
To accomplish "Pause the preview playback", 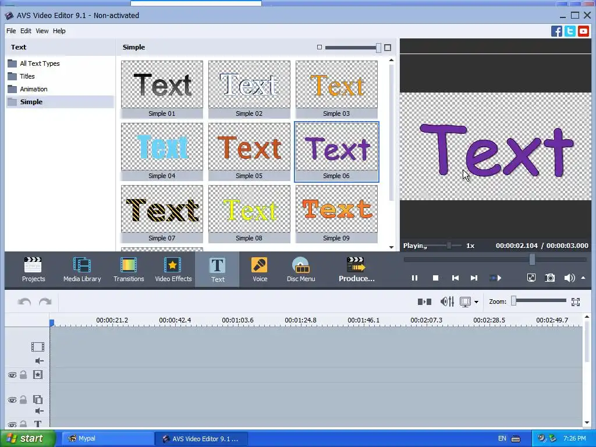I will (x=414, y=278).
